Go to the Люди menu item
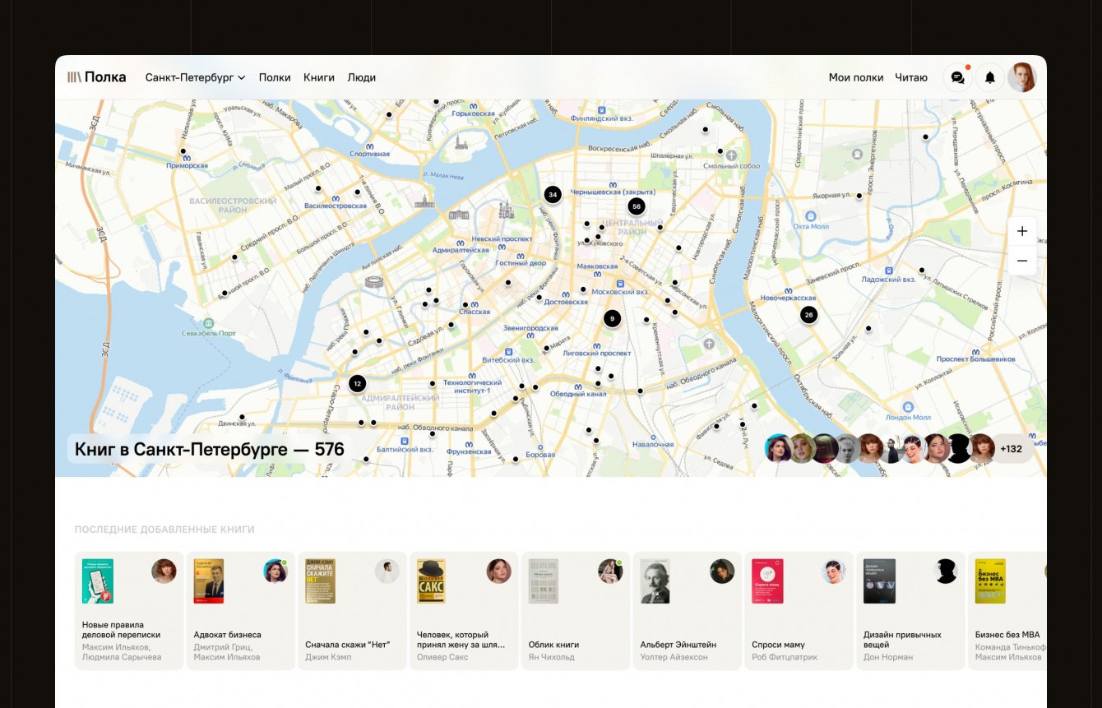This screenshot has height=708, width=1102. [362, 77]
